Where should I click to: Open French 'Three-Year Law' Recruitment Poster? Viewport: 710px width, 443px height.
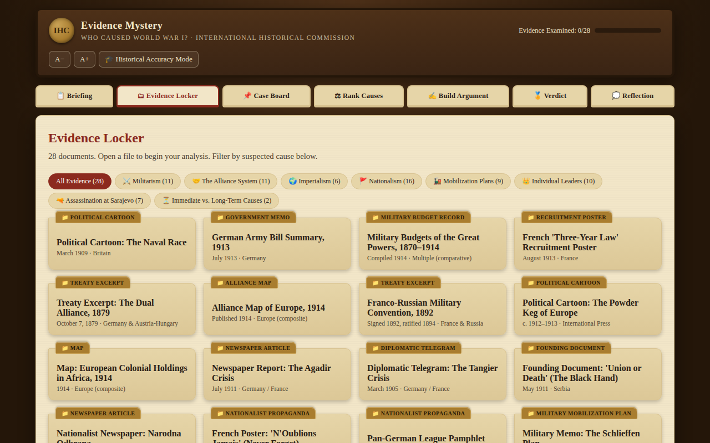pos(588,244)
